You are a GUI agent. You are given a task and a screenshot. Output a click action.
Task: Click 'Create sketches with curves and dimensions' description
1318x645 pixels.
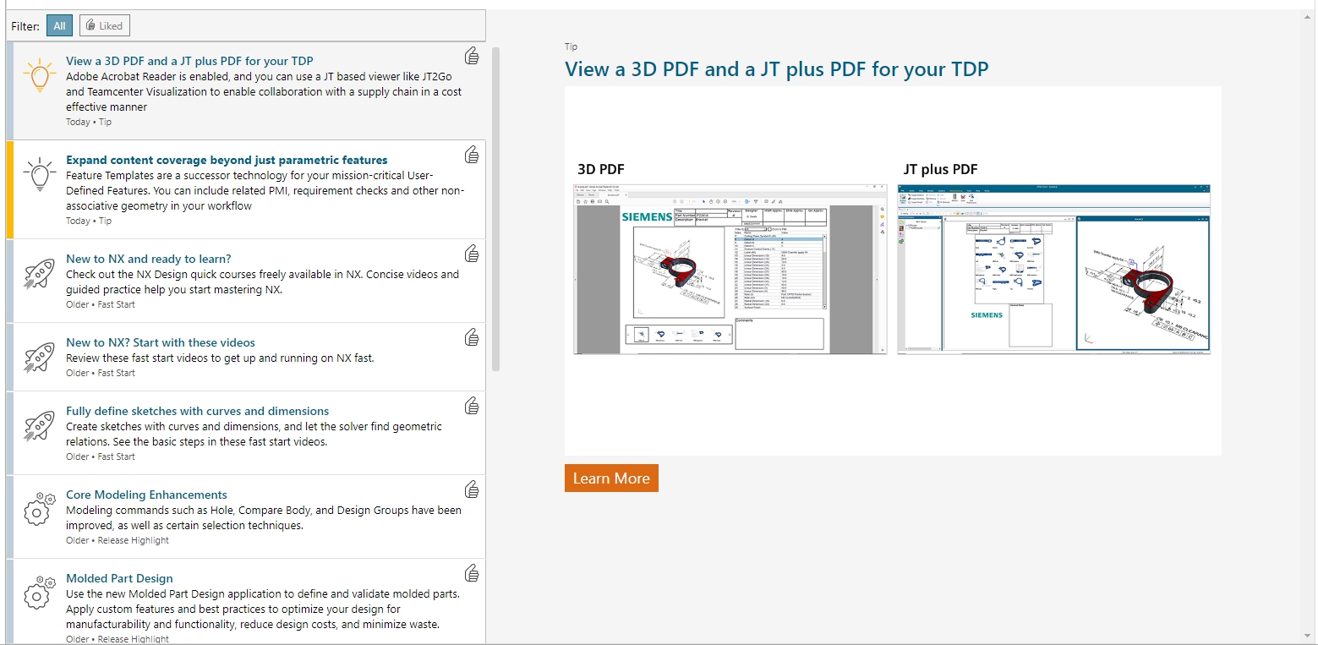254,434
